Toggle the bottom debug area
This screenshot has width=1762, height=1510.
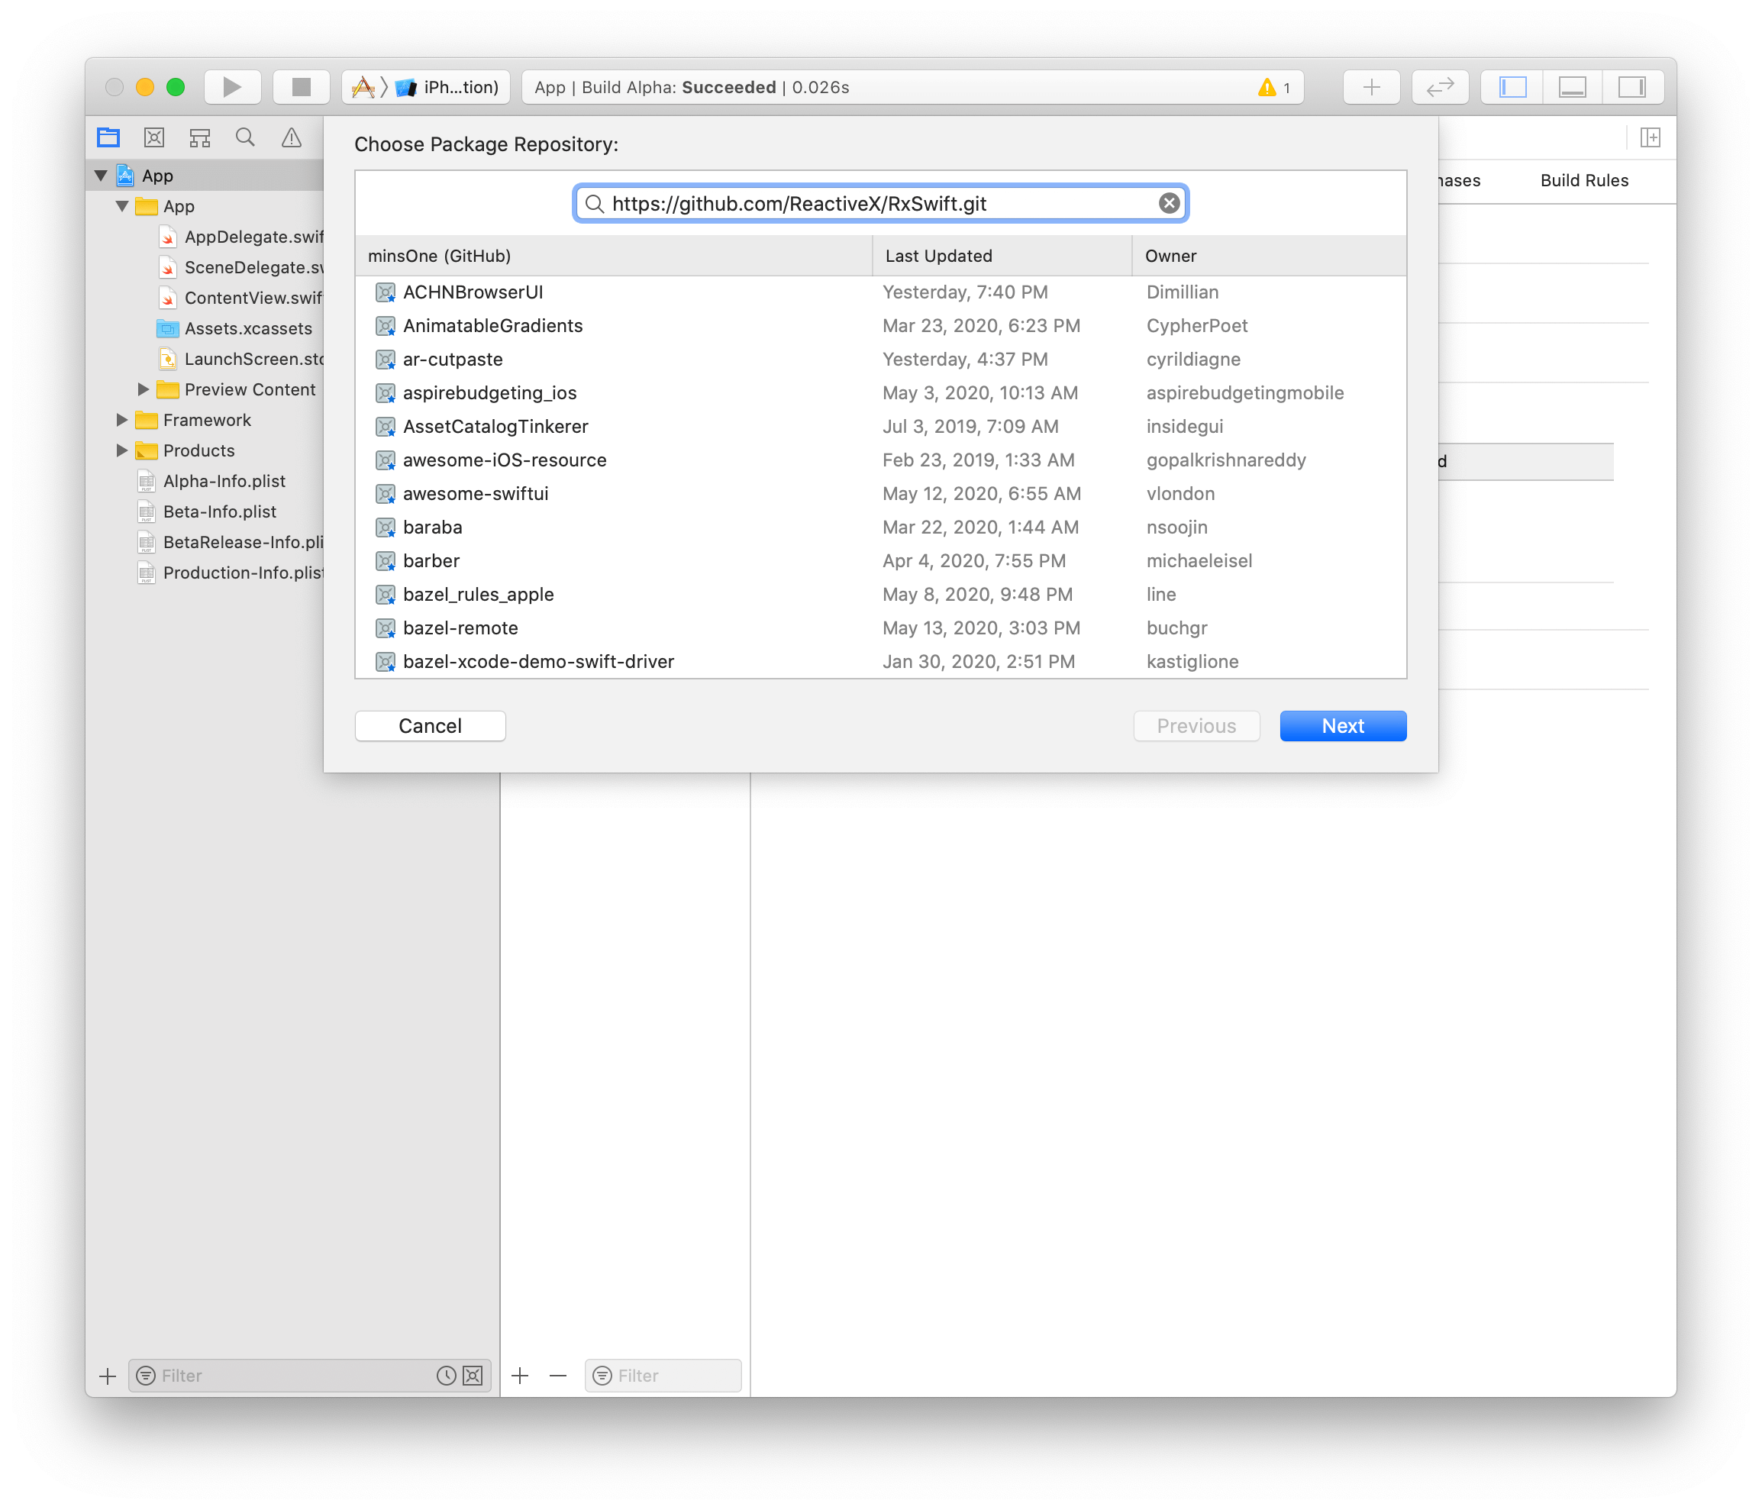click(x=1571, y=87)
